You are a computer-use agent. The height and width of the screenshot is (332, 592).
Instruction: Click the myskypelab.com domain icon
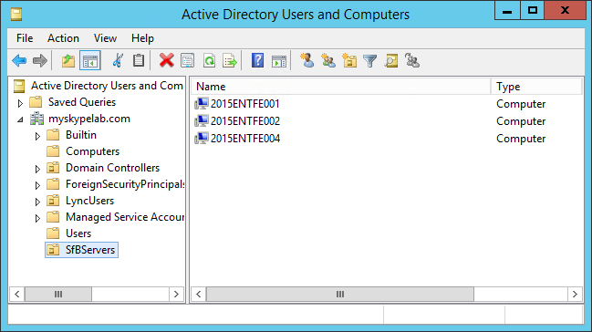pyautogui.click(x=37, y=119)
